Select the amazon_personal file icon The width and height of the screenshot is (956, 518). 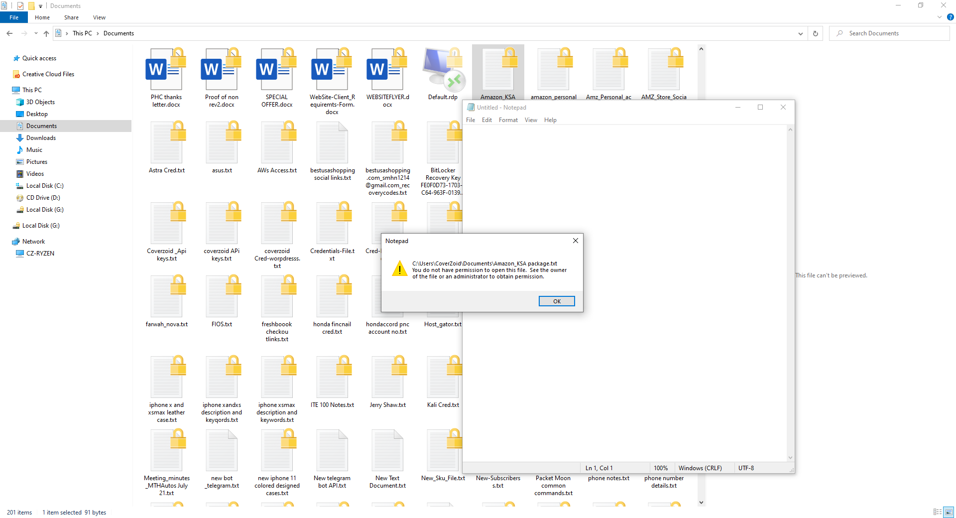click(x=553, y=70)
